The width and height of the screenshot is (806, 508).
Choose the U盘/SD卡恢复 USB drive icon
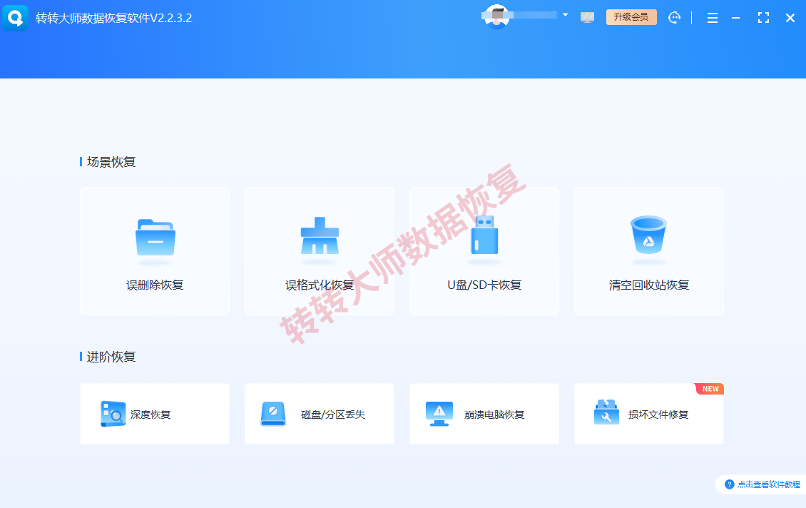[485, 235]
